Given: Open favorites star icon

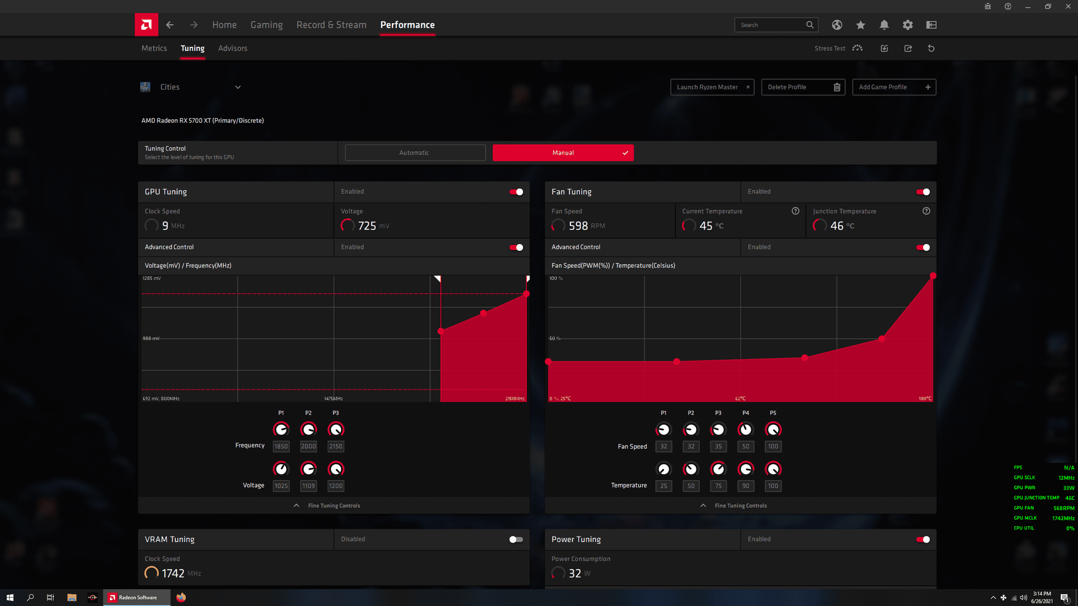Looking at the screenshot, I should [861, 25].
